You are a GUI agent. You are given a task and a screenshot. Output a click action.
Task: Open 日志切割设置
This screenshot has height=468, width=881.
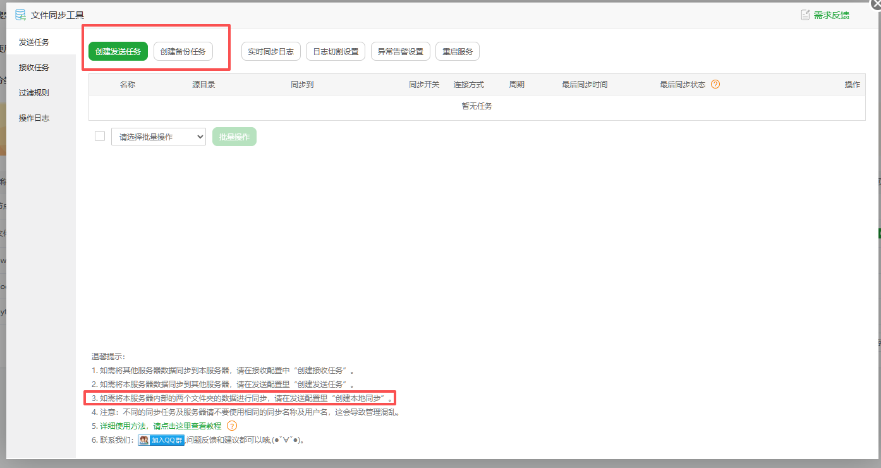click(336, 51)
